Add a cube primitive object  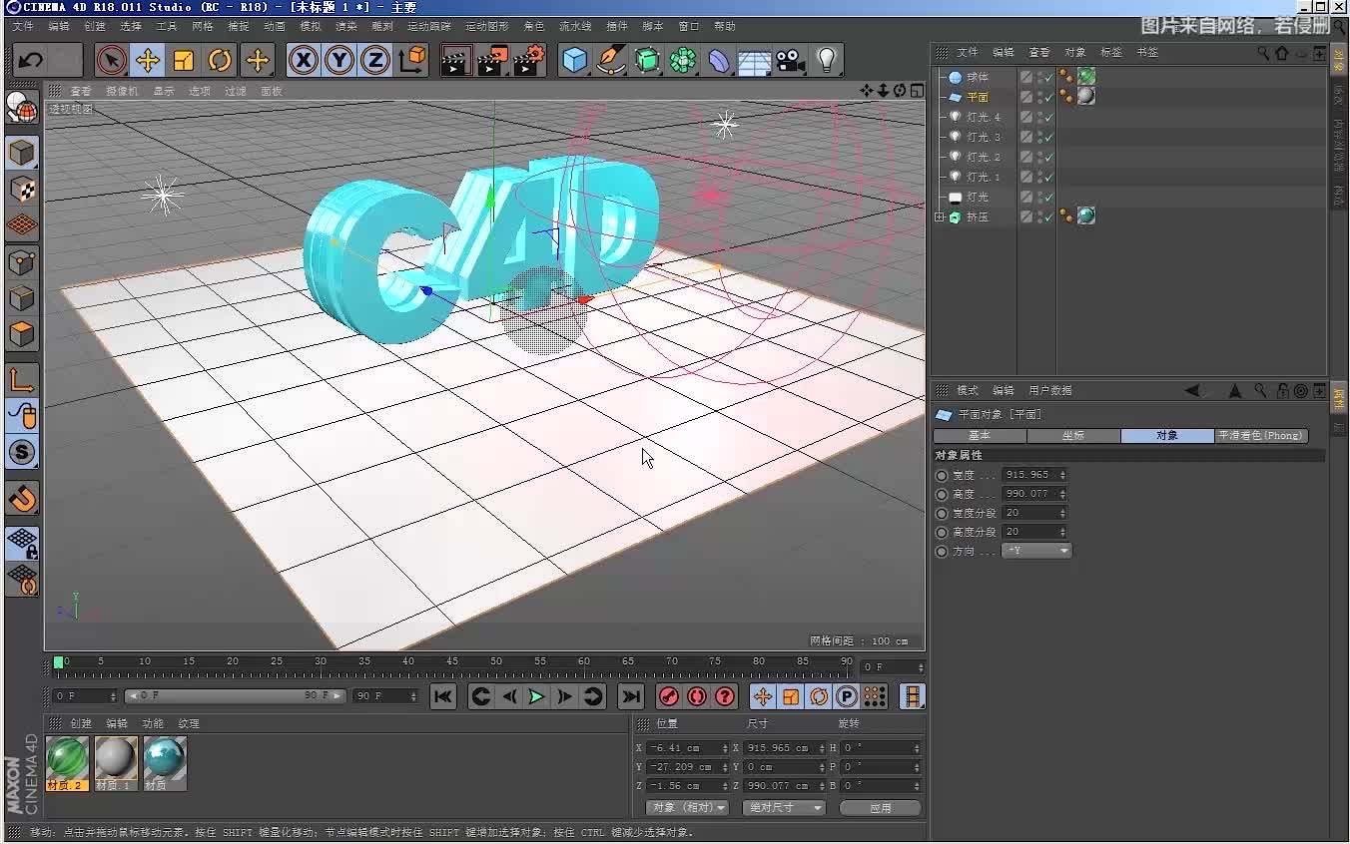575,61
